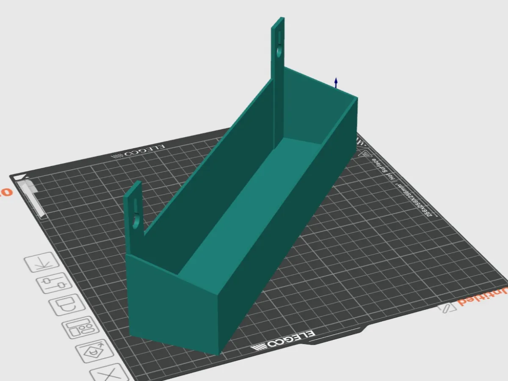
Task: Click the downward-arrow plate icon
Action: click(x=41, y=262)
